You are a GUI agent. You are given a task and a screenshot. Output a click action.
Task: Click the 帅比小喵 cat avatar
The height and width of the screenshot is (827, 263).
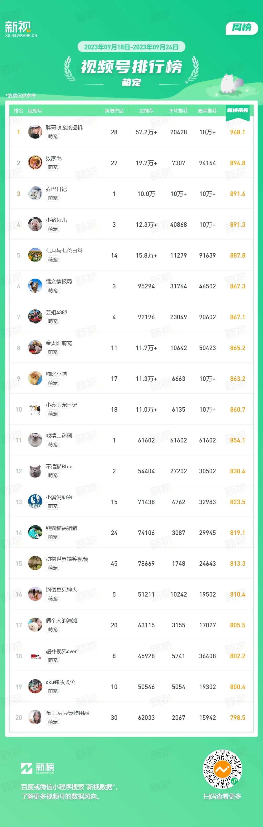(35, 378)
